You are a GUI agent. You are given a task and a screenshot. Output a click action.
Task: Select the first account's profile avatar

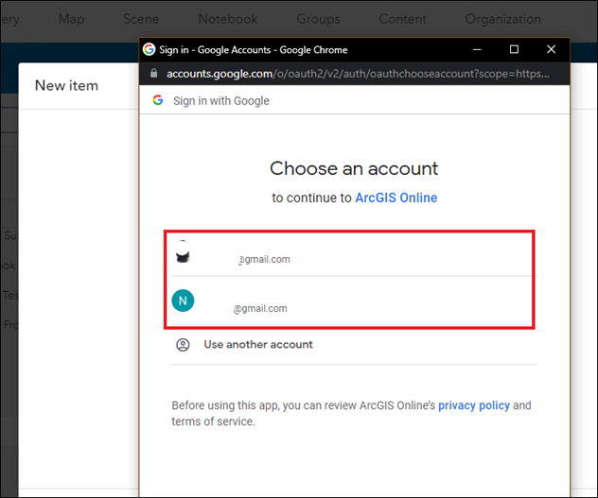click(183, 253)
